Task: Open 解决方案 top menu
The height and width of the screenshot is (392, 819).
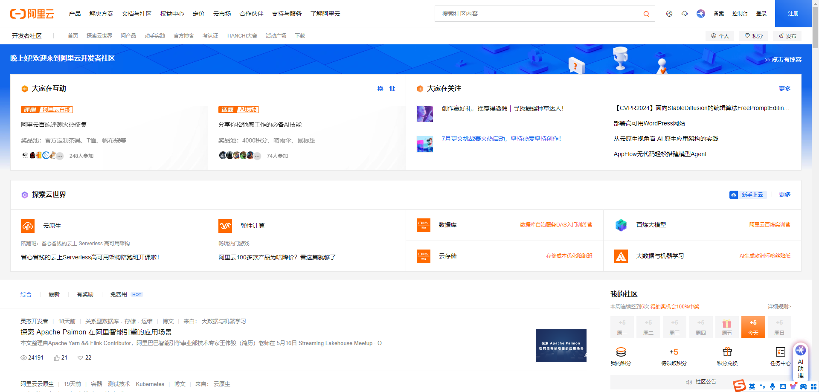Action: click(102, 14)
